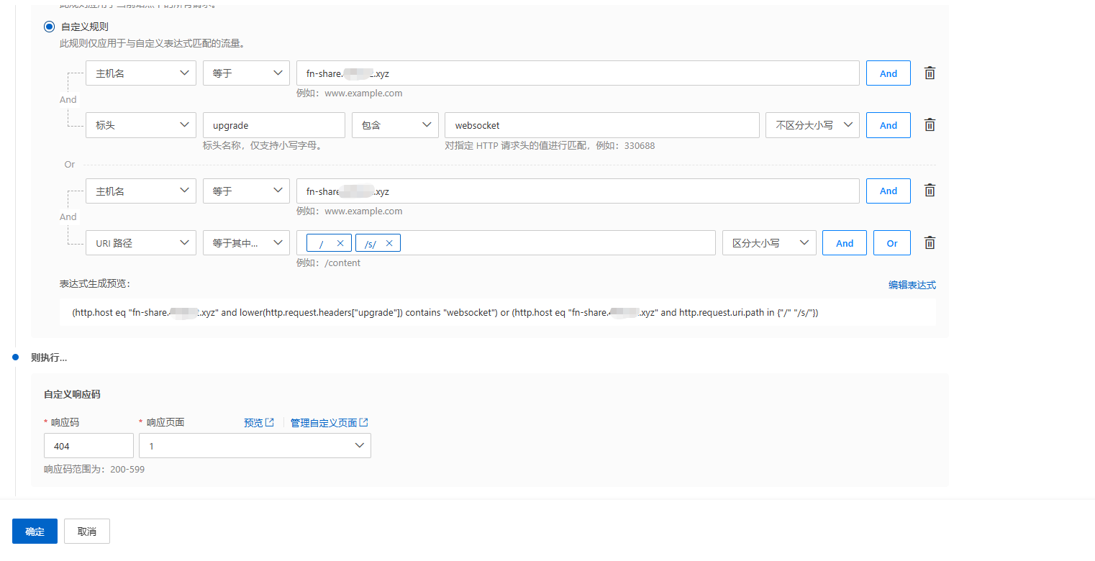Viewport: 1095px width, 561px height.
Task: Open the 等于其中 operator dropdown
Action: 246,243
